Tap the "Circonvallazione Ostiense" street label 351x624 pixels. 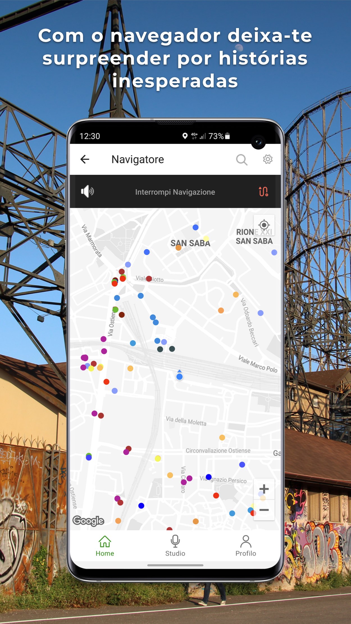click(x=218, y=451)
